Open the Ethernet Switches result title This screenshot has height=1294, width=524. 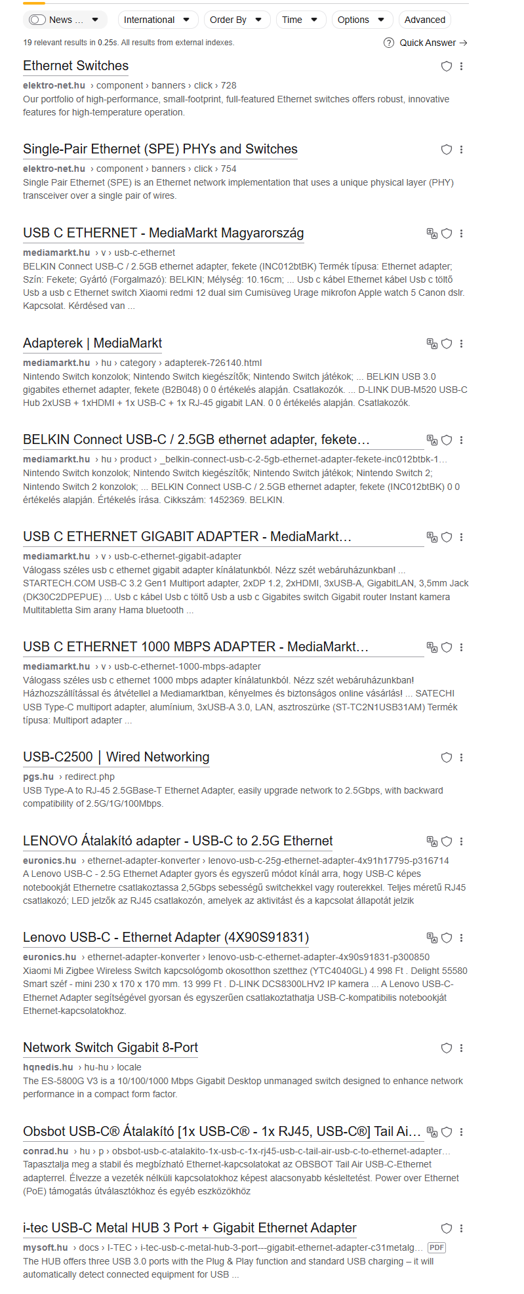click(x=75, y=66)
